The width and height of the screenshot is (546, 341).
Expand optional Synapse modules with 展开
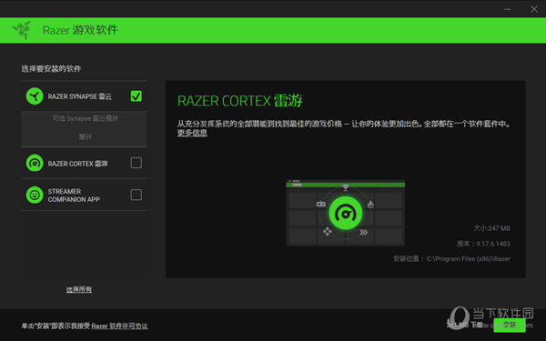click(x=85, y=136)
